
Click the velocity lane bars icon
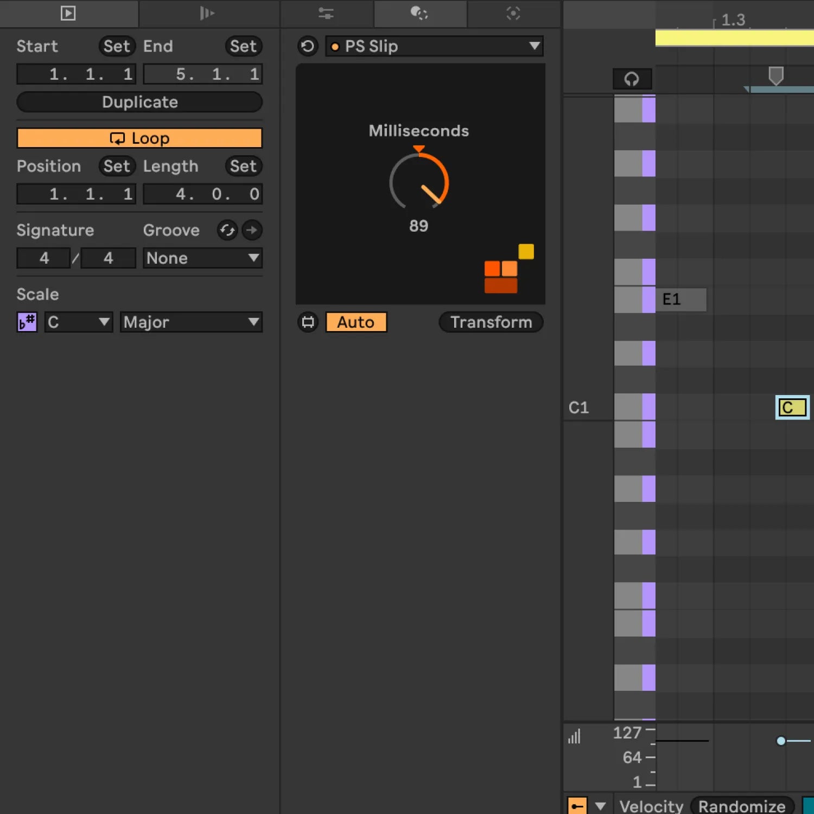click(574, 736)
